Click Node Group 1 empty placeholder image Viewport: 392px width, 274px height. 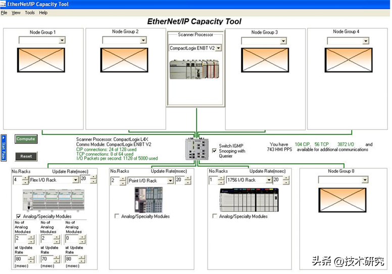pyautogui.click(x=41, y=60)
